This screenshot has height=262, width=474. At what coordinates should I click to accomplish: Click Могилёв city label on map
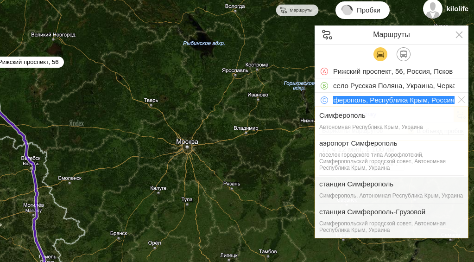pos(33,205)
